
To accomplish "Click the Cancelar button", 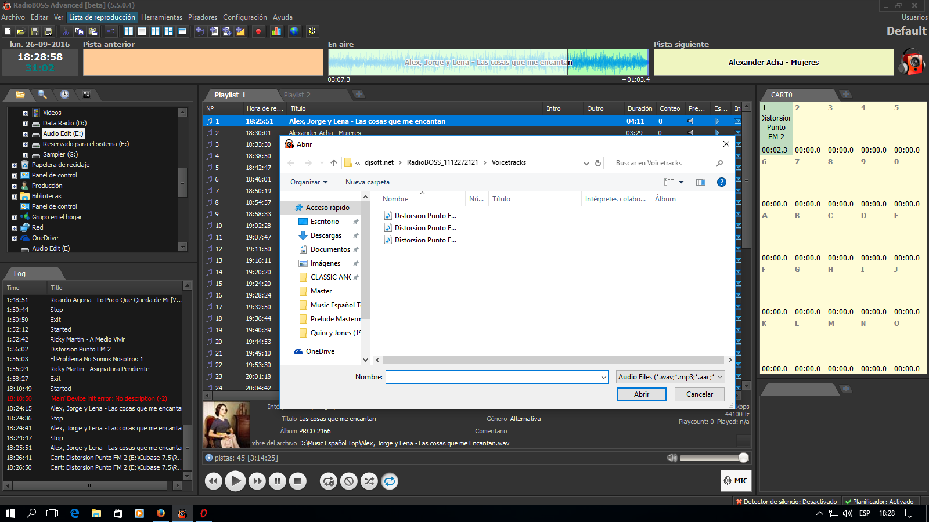I will click(700, 394).
